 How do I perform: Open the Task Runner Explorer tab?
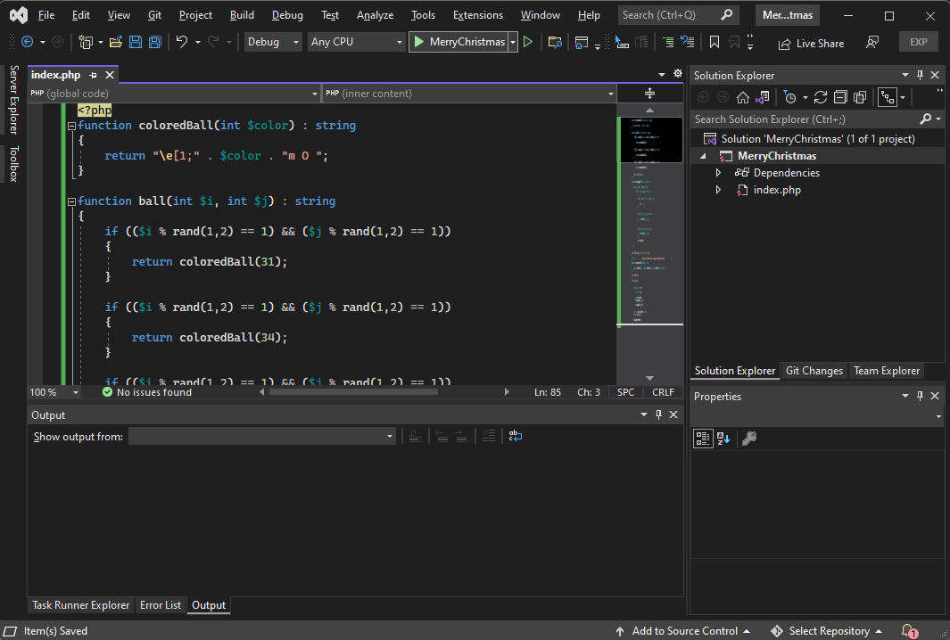80,605
